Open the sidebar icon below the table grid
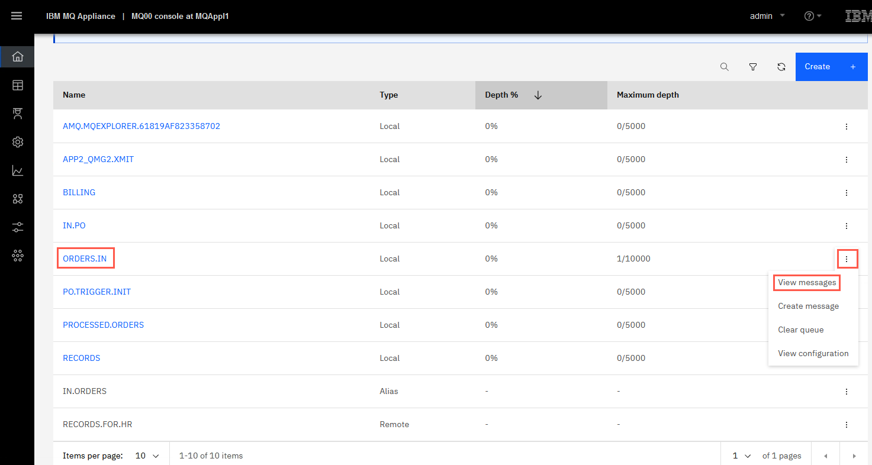 [17, 114]
